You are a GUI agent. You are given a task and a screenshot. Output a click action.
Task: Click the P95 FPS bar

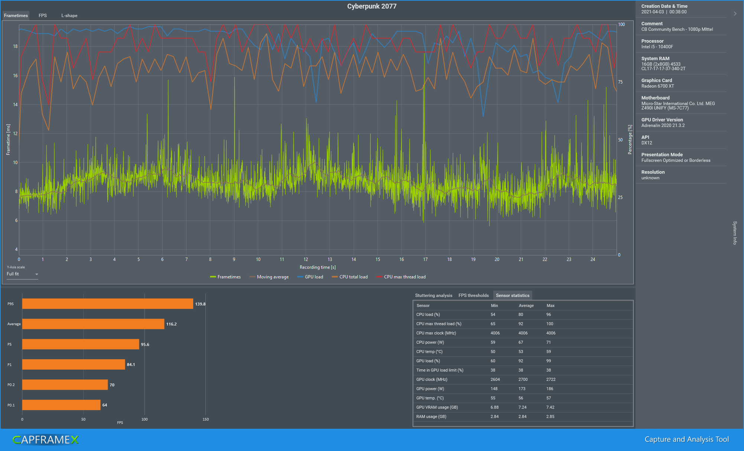[x=107, y=304]
